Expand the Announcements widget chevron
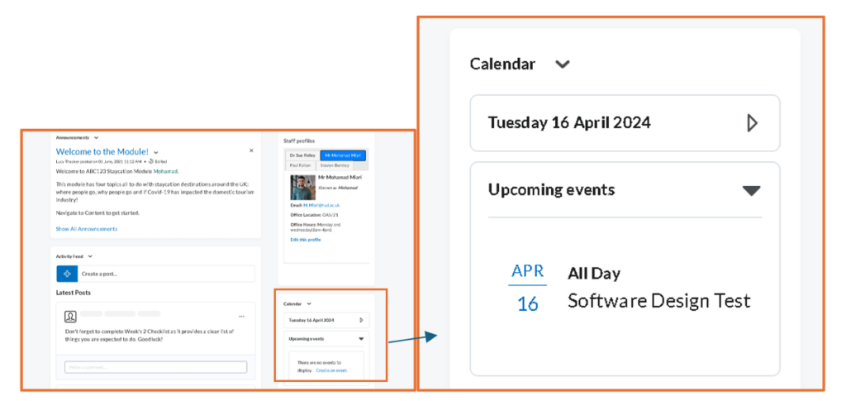 point(96,137)
